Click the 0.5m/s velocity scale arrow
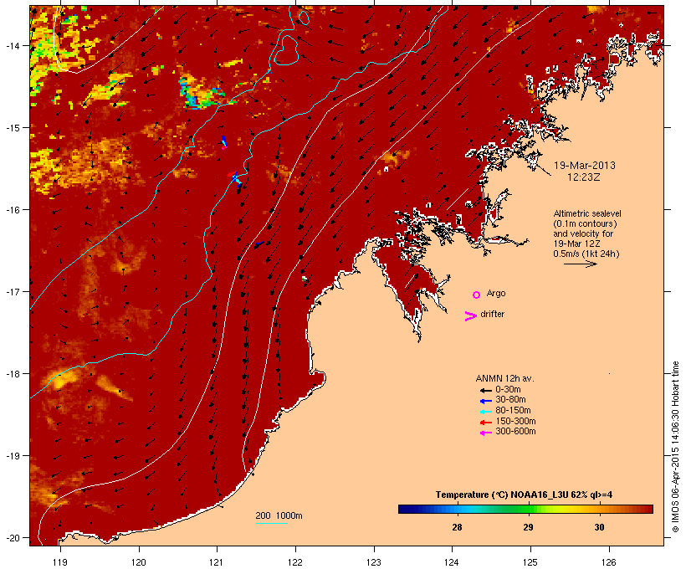 [x=580, y=264]
